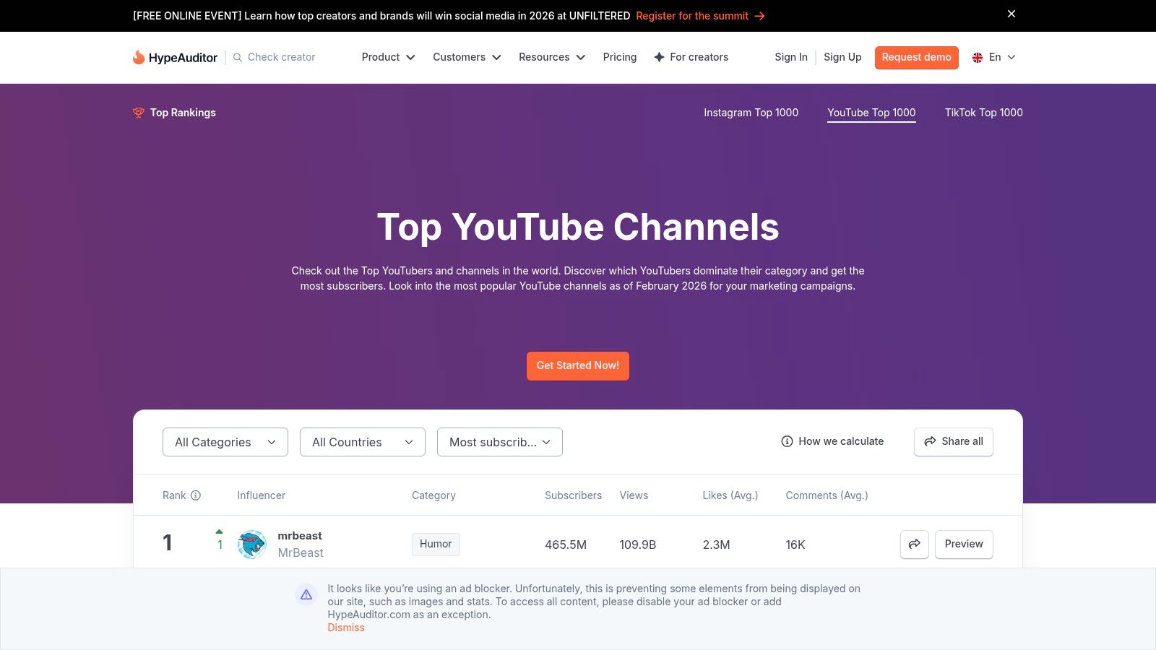The image size is (1156, 650).
Task: Click the Influencer column header
Action: pyautogui.click(x=262, y=495)
